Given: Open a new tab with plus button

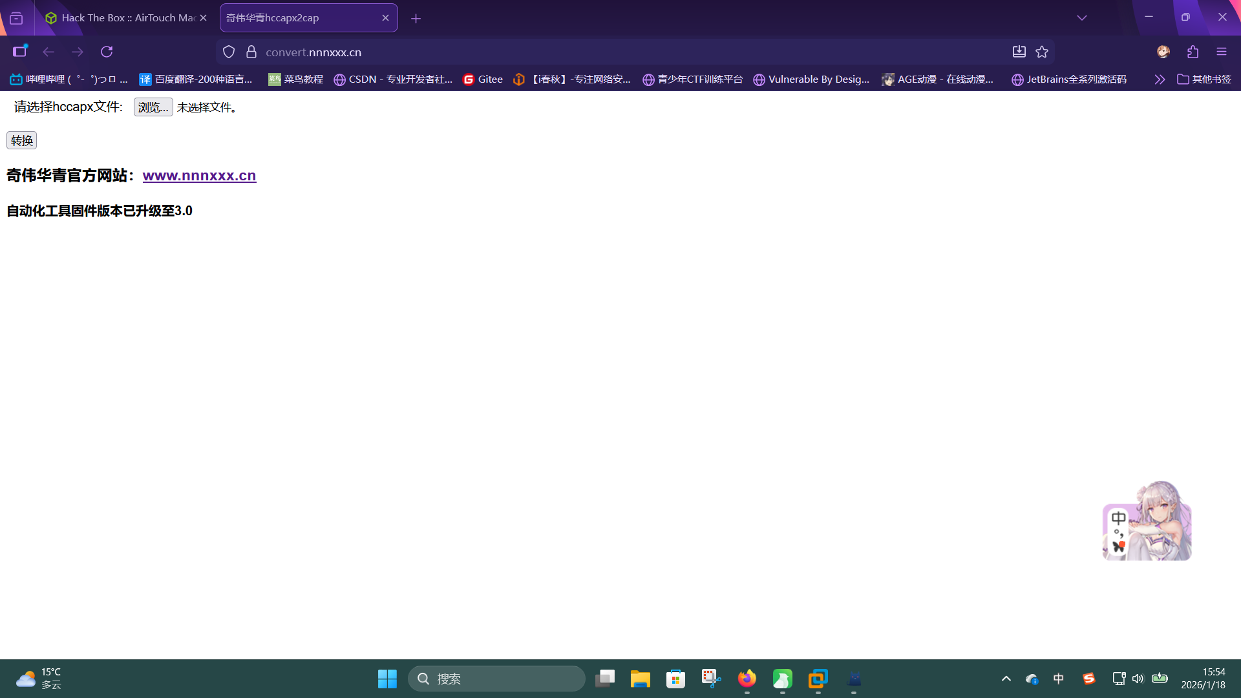Looking at the screenshot, I should [416, 19].
